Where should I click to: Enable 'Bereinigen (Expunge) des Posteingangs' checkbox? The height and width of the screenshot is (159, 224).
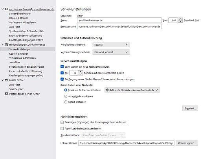62,122
